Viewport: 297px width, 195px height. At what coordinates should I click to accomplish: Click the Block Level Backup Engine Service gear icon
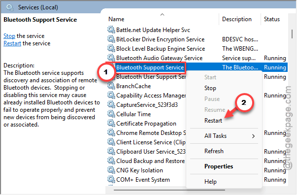111,48
